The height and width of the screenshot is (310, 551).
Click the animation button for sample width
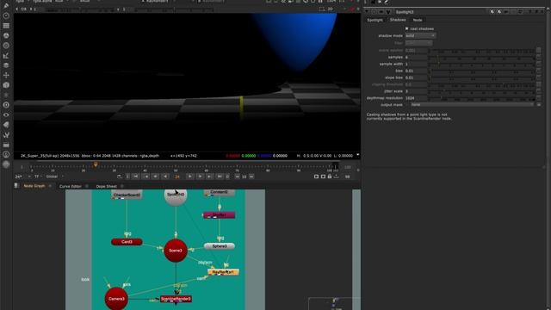tap(539, 64)
